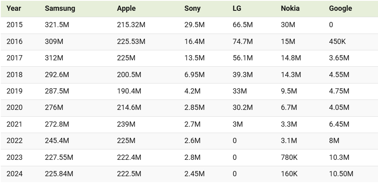The height and width of the screenshot is (183, 378).
Task: Select the Samsung column header
Action: [x=60, y=8]
